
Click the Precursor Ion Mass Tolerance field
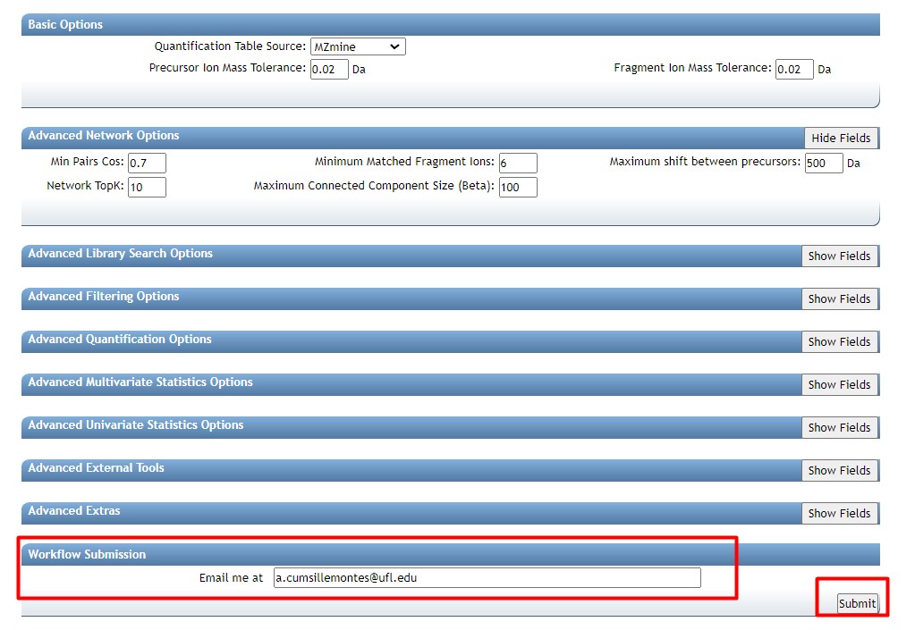point(329,70)
